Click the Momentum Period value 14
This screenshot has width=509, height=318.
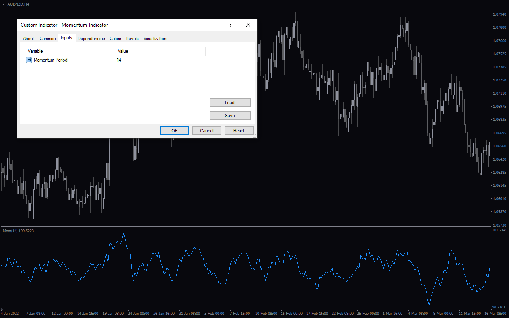point(161,60)
